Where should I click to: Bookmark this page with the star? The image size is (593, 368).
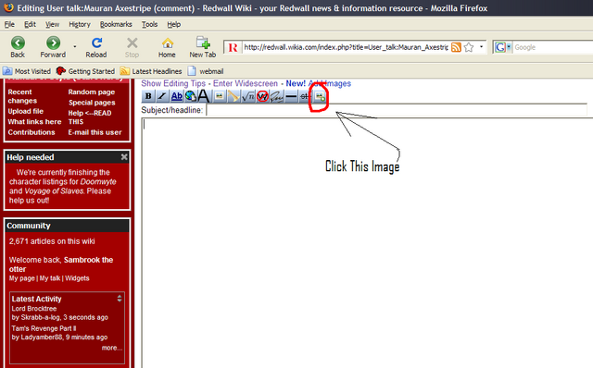[x=469, y=47]
